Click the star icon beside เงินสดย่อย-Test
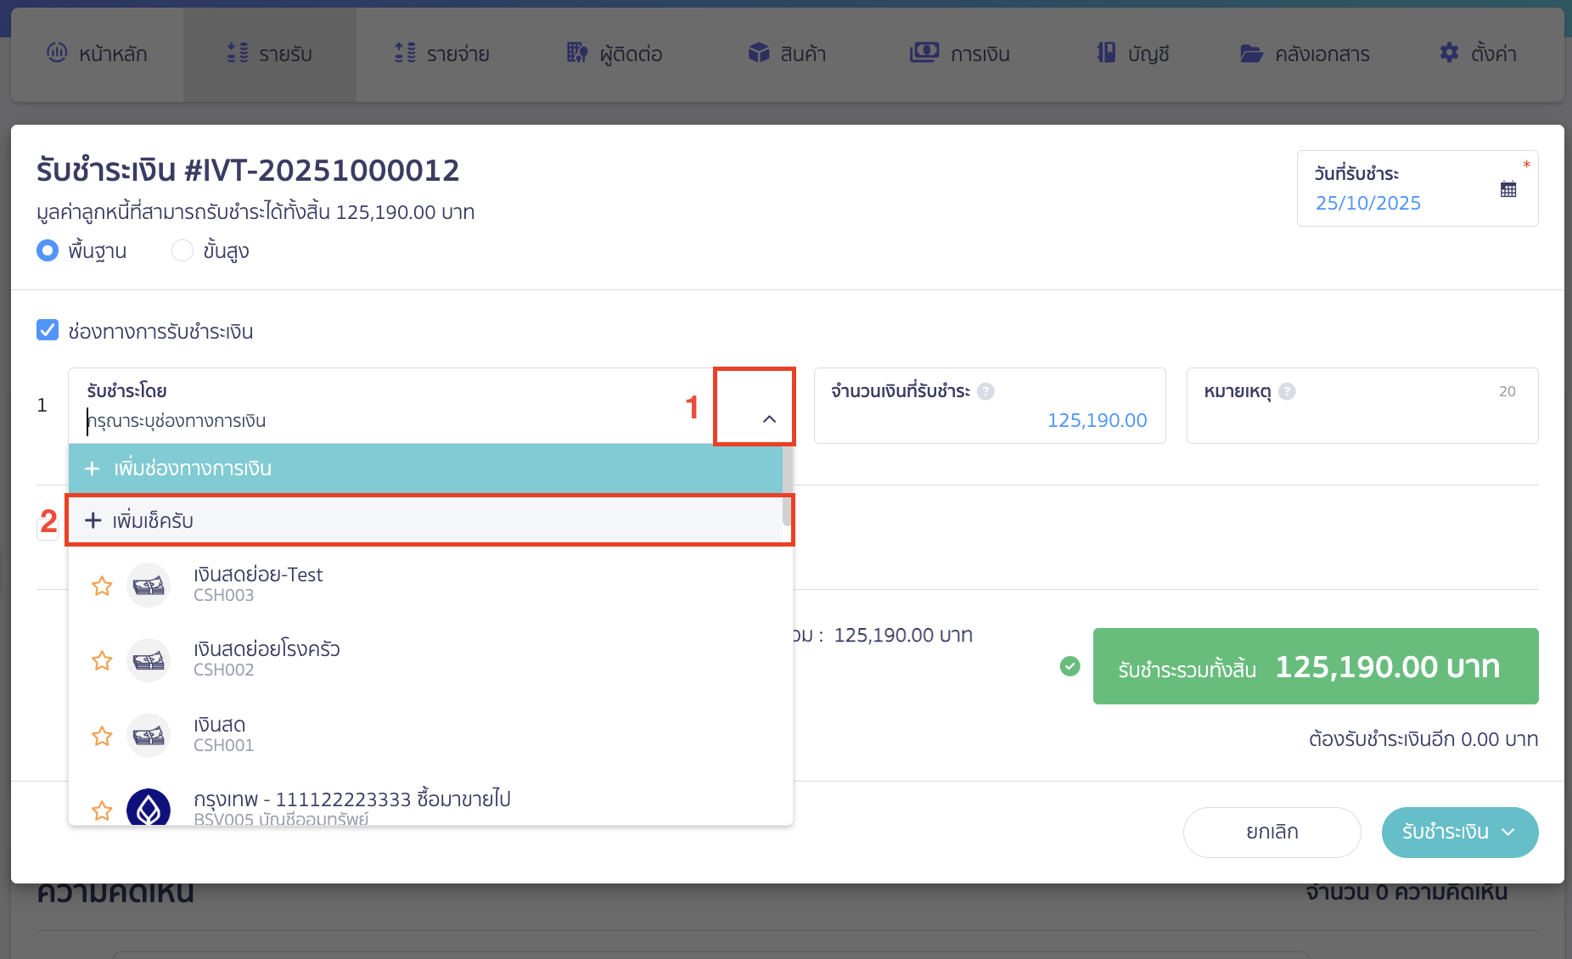The height and width of the screenshot is (959, 1572). [x=102, y=586]
